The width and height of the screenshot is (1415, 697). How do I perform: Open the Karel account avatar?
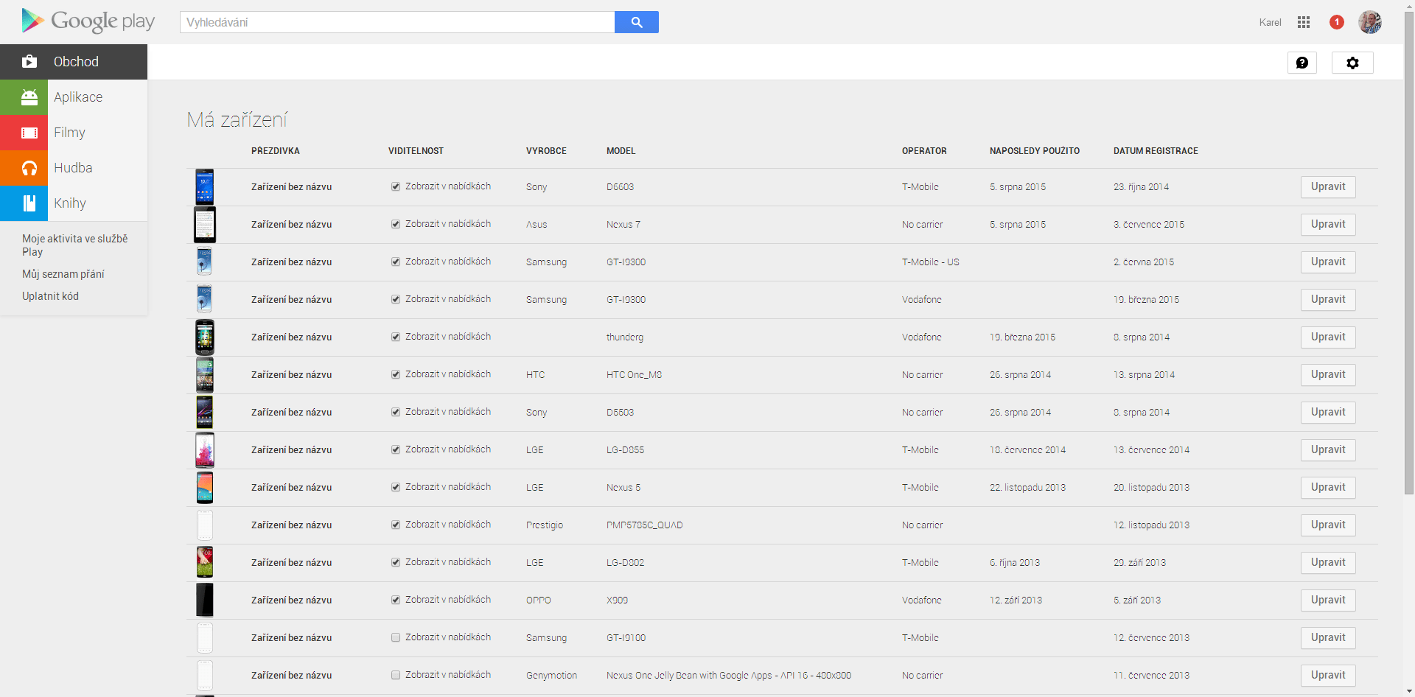pos(1370,22)
